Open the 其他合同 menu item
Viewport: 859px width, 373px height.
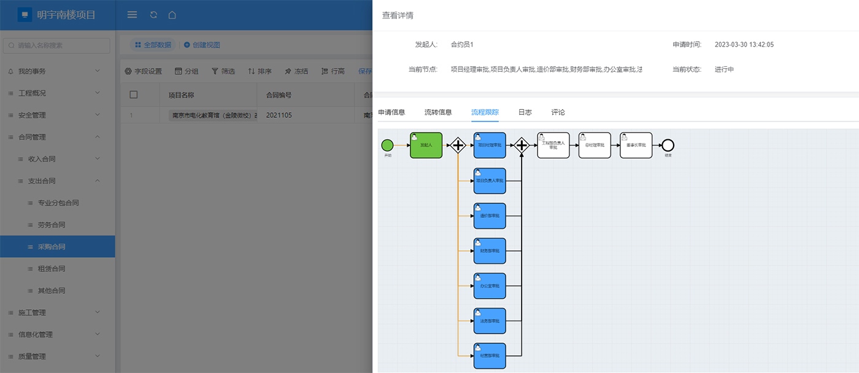57,291
